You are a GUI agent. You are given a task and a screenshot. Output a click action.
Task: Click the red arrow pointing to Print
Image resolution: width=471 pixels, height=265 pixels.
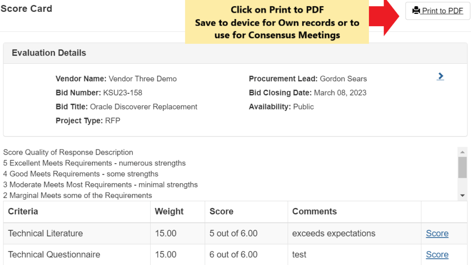pos(384,18)
